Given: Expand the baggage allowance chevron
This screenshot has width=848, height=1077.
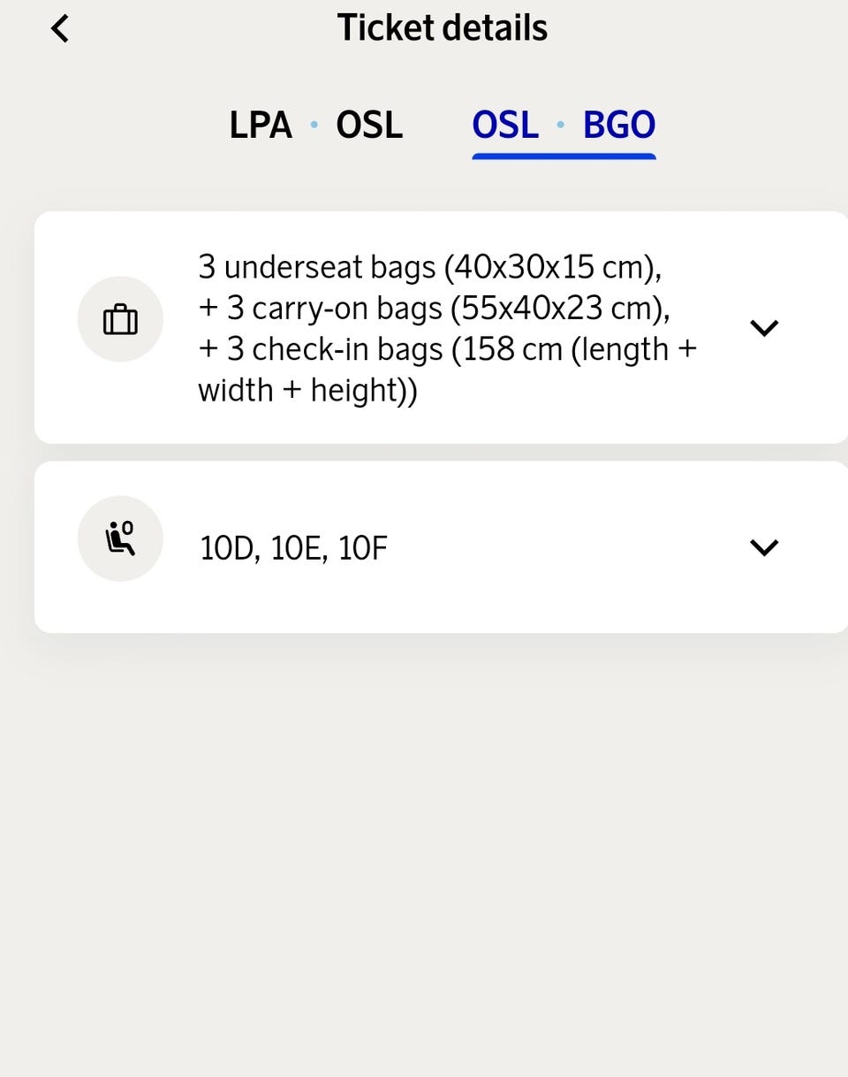Looking at the screenshot, I should point(764,327).
